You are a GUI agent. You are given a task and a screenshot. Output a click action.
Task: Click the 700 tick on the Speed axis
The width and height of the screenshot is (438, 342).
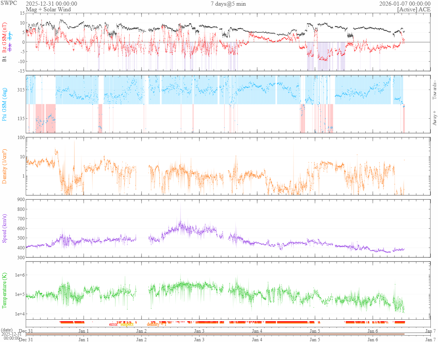[x=21, y=219]
